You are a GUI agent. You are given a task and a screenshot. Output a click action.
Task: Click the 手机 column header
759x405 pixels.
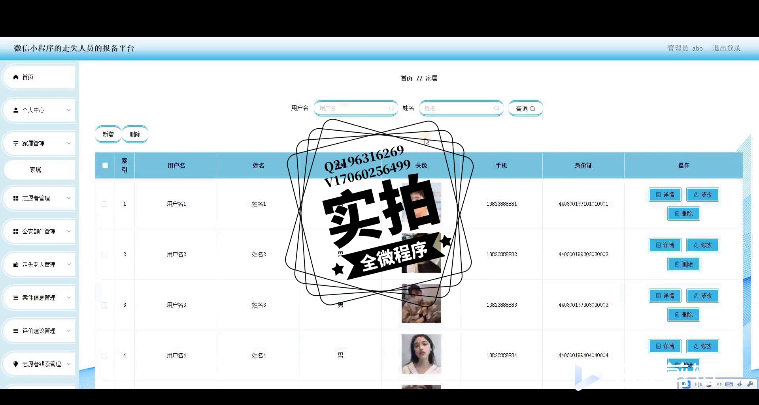click(502, 165)
